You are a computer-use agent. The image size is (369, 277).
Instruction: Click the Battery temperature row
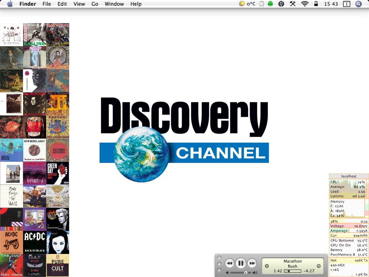[x=349, y=250]
